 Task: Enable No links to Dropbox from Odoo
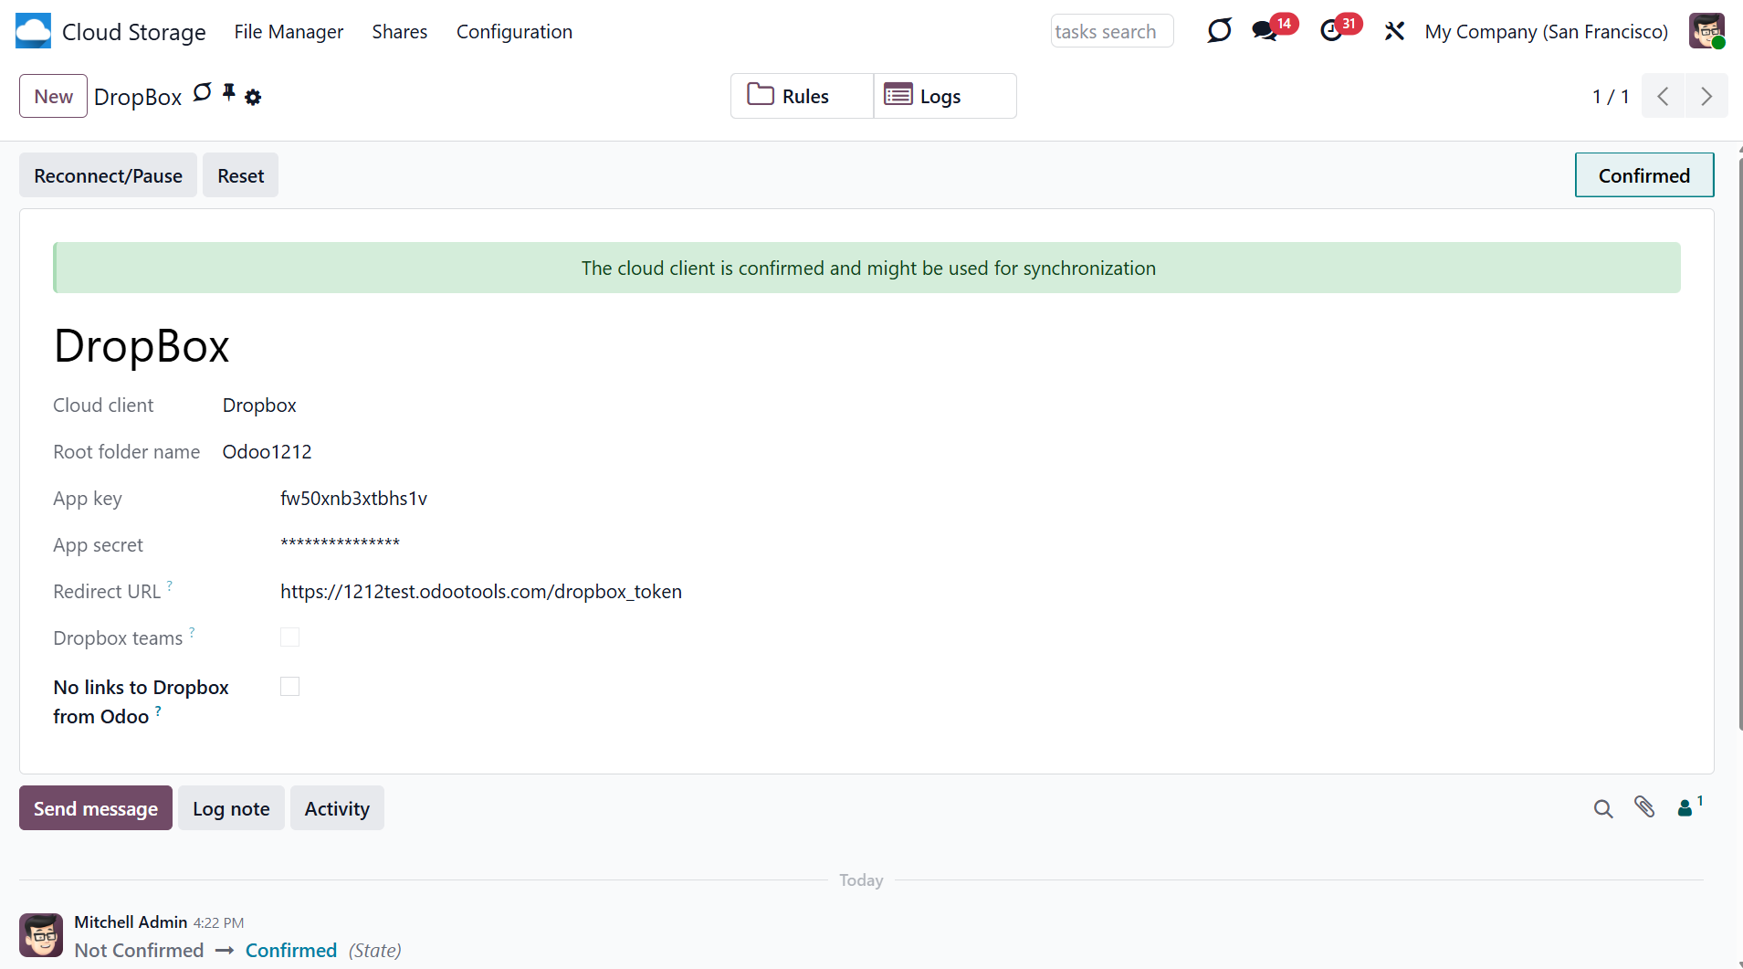coord(289,687)
